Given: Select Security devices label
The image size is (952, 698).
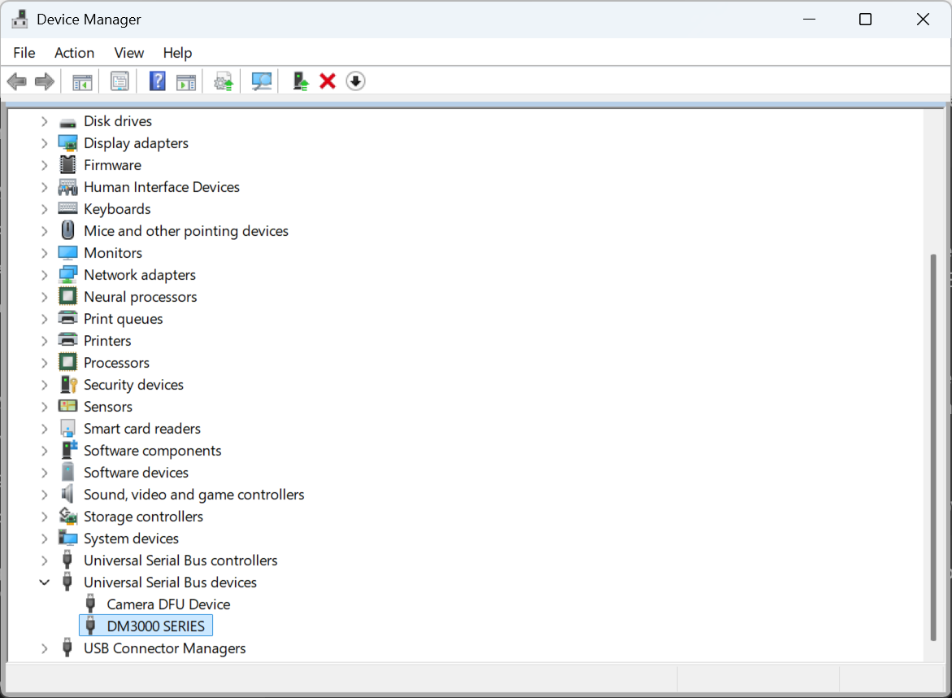Looking at the screenshot, I should click(133, 385).
